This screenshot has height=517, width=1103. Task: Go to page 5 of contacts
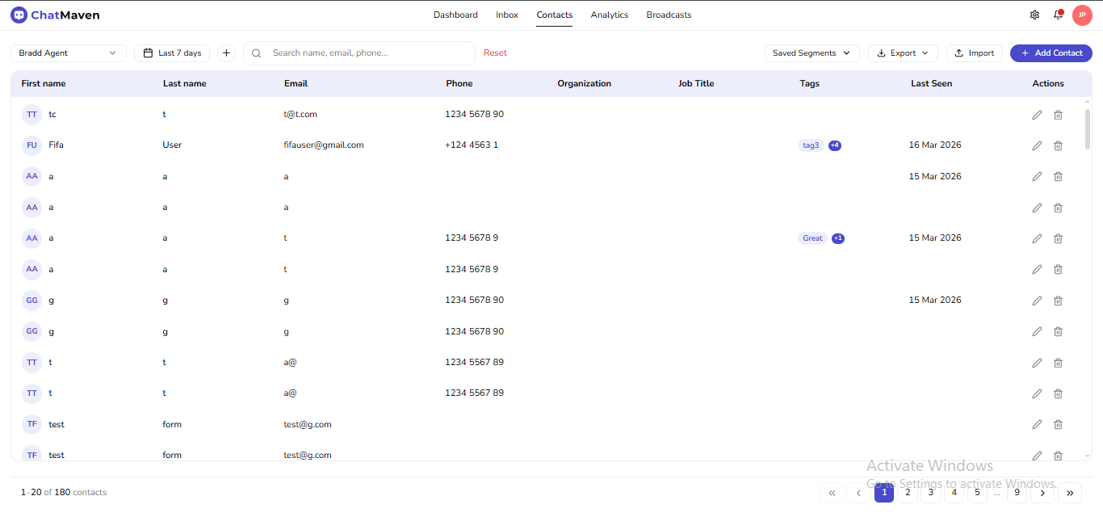(x=977, y=492)
